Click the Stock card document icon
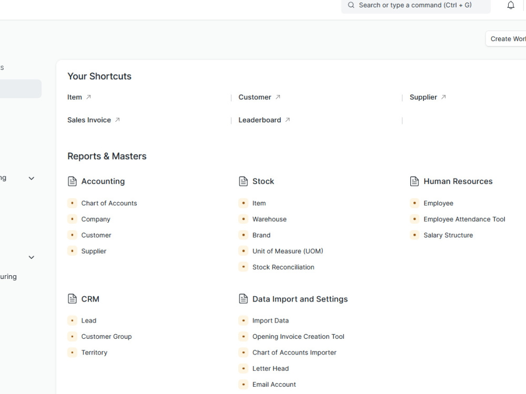The height and width of the screenshot is (394, 526). click(x=243, y=181)
